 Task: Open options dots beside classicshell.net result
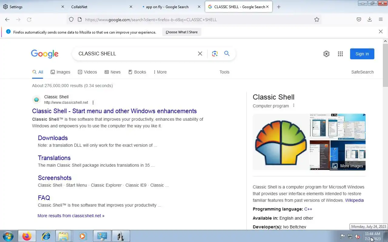tap(93, 103)
